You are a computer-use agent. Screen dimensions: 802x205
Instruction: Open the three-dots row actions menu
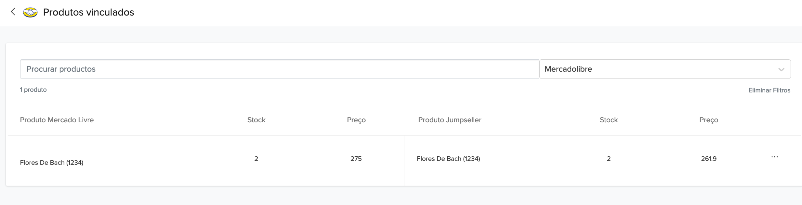click(774, 157)
